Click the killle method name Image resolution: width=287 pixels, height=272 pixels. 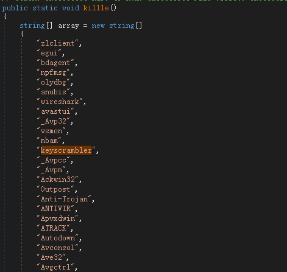pos(96,8)
